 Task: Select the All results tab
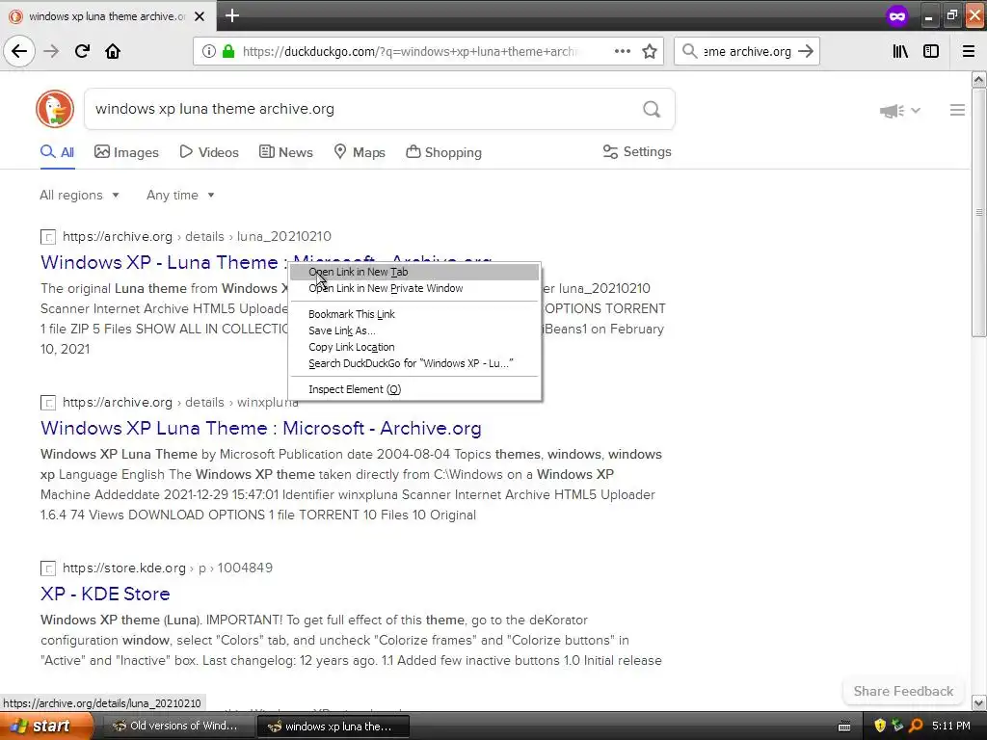[57, 152]
